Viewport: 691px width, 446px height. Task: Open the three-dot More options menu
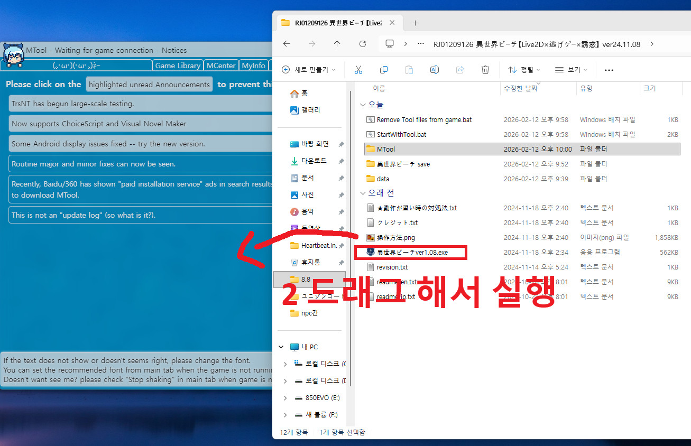point(609,70)
